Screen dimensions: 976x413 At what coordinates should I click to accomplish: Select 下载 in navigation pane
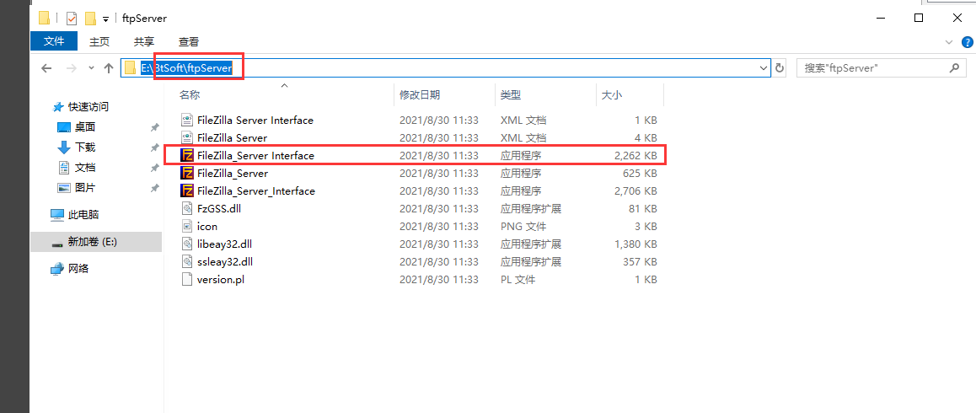tap(84, 147)
